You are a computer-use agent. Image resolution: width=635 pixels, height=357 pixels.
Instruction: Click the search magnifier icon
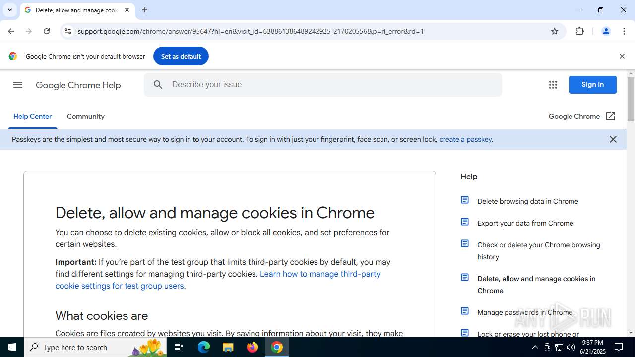tap(158, 85)
